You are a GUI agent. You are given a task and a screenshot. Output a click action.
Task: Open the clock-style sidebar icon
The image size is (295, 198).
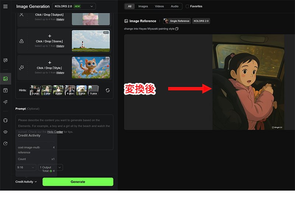(x=6, y=144)
